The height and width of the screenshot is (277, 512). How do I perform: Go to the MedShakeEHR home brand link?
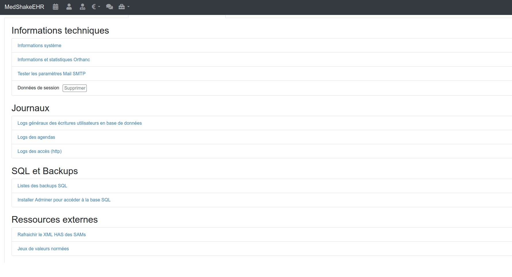24,7
